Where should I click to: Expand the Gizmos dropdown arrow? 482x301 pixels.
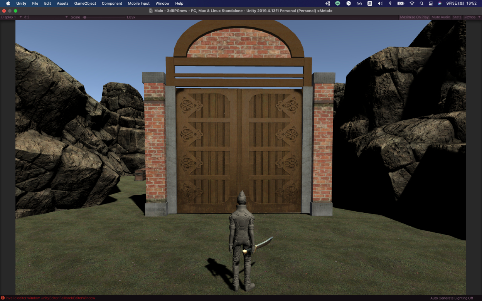[x=479, y=17]
